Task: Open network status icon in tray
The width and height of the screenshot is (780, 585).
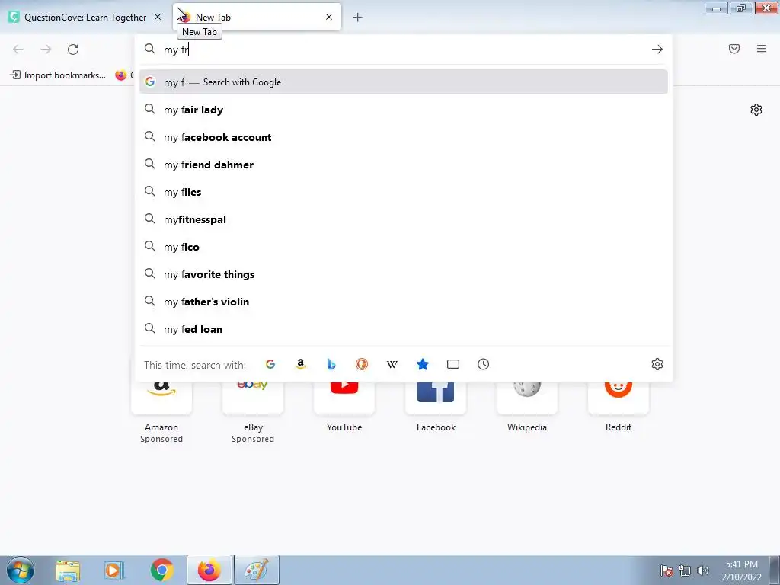Action: tap(685, 571)
